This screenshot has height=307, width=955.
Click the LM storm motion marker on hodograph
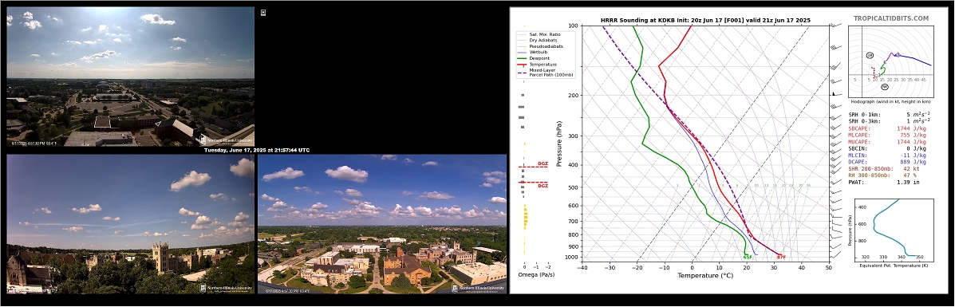(x=869, y=55)
